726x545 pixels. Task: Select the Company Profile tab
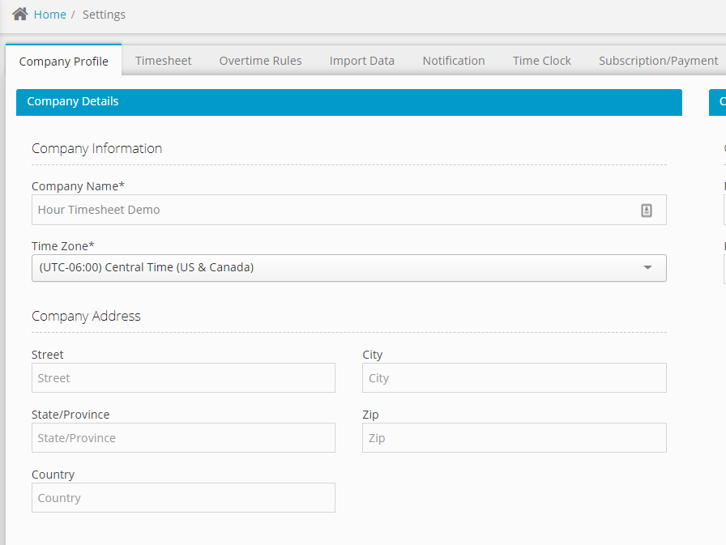[x=63, y=60]
